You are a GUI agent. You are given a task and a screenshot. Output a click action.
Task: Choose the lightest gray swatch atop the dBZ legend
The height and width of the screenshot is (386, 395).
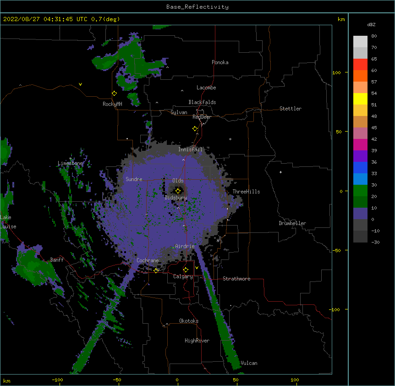click(x=360, y=42)
